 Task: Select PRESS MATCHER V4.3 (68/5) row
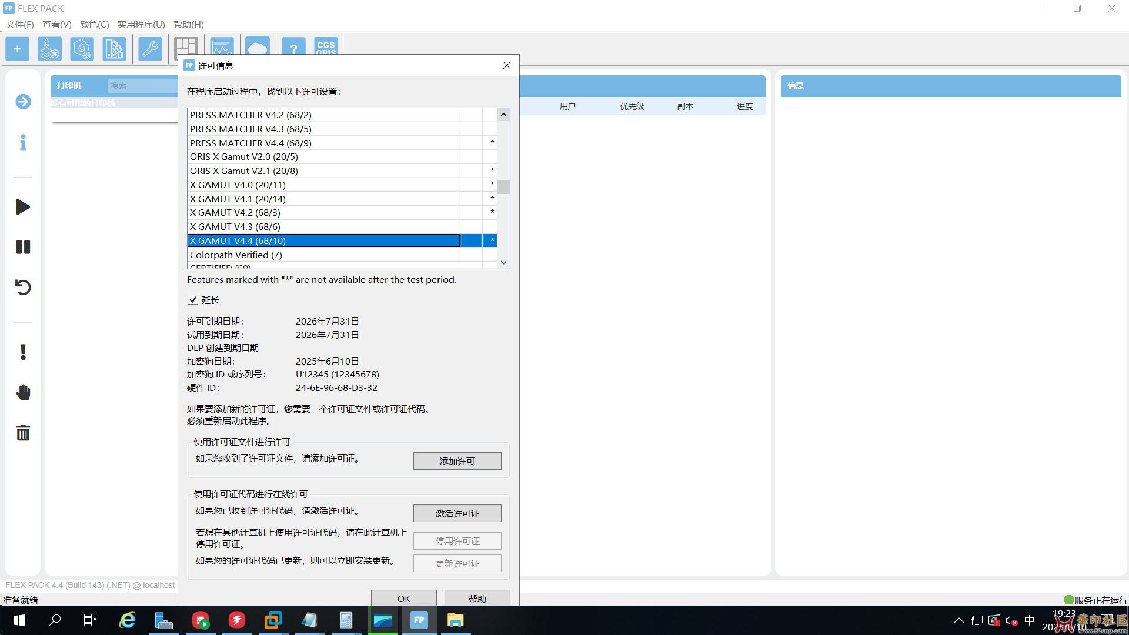[x=342, y=129]
